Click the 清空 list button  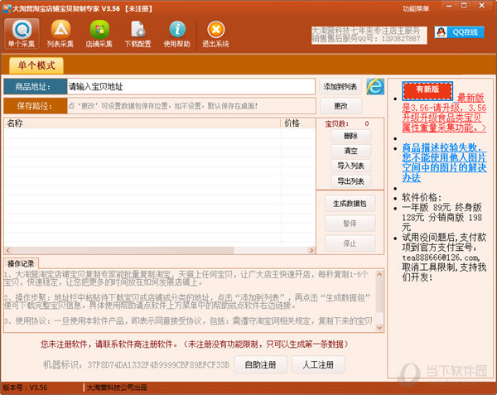click(351, 151)
